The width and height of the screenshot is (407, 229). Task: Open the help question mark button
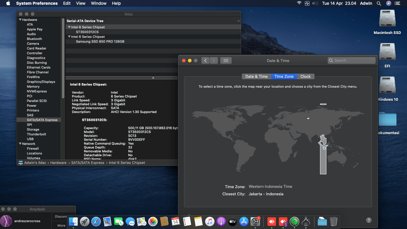click(369, 220)
